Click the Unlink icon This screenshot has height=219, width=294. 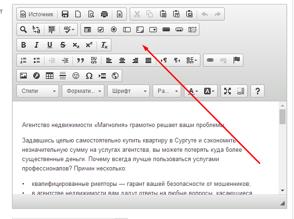click(223, 60)
